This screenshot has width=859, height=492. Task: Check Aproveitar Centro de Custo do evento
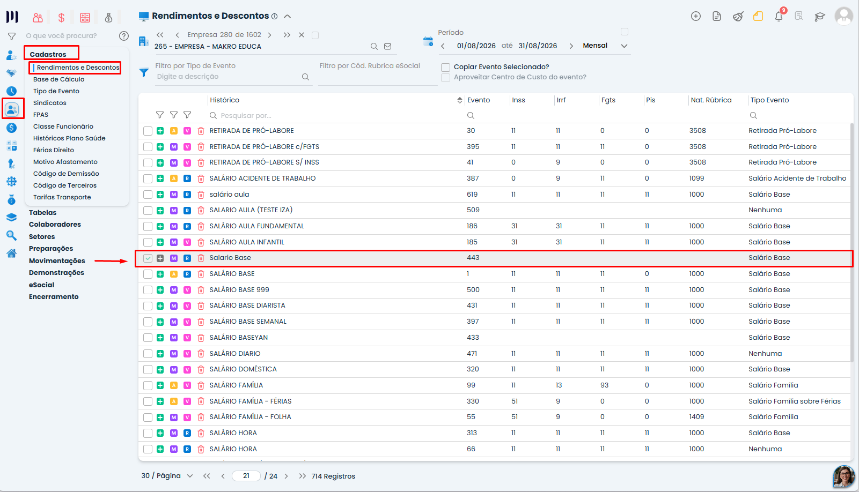(x=445, y=78)
